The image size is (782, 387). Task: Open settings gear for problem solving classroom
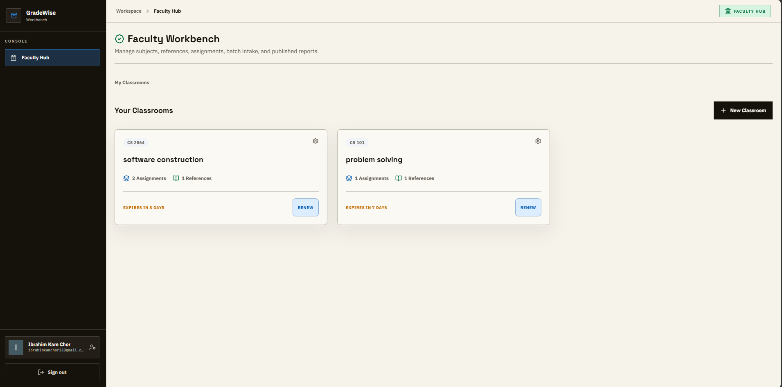click(x=538, y=141)
